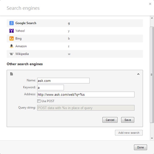Click the Wikipedia W icon
154x154 pixels.
click(12, 54)
